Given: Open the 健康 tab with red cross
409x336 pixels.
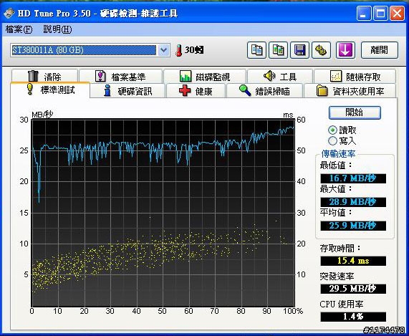Looking at the screenshot, I should coord(196,91).
